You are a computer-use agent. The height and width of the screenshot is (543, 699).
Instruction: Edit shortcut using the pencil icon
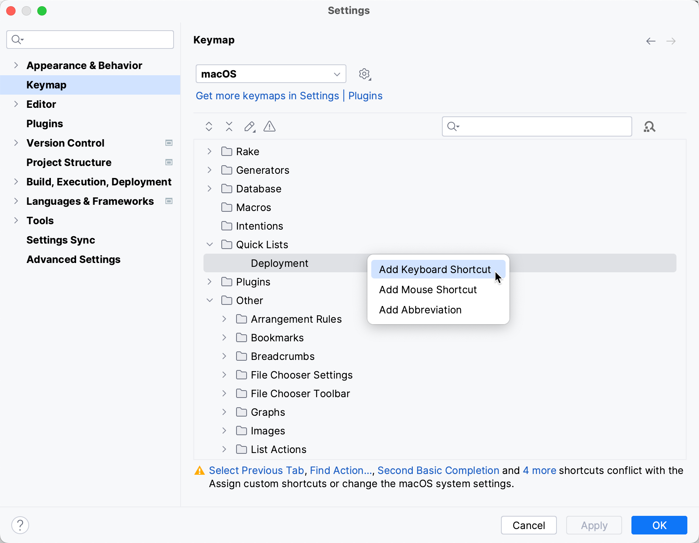pyautogui.click(x=250, y=126)
